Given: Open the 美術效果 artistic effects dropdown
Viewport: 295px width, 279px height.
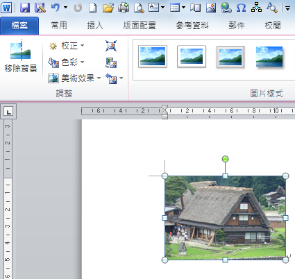Looking at the screenshot, I should point(74,78).
